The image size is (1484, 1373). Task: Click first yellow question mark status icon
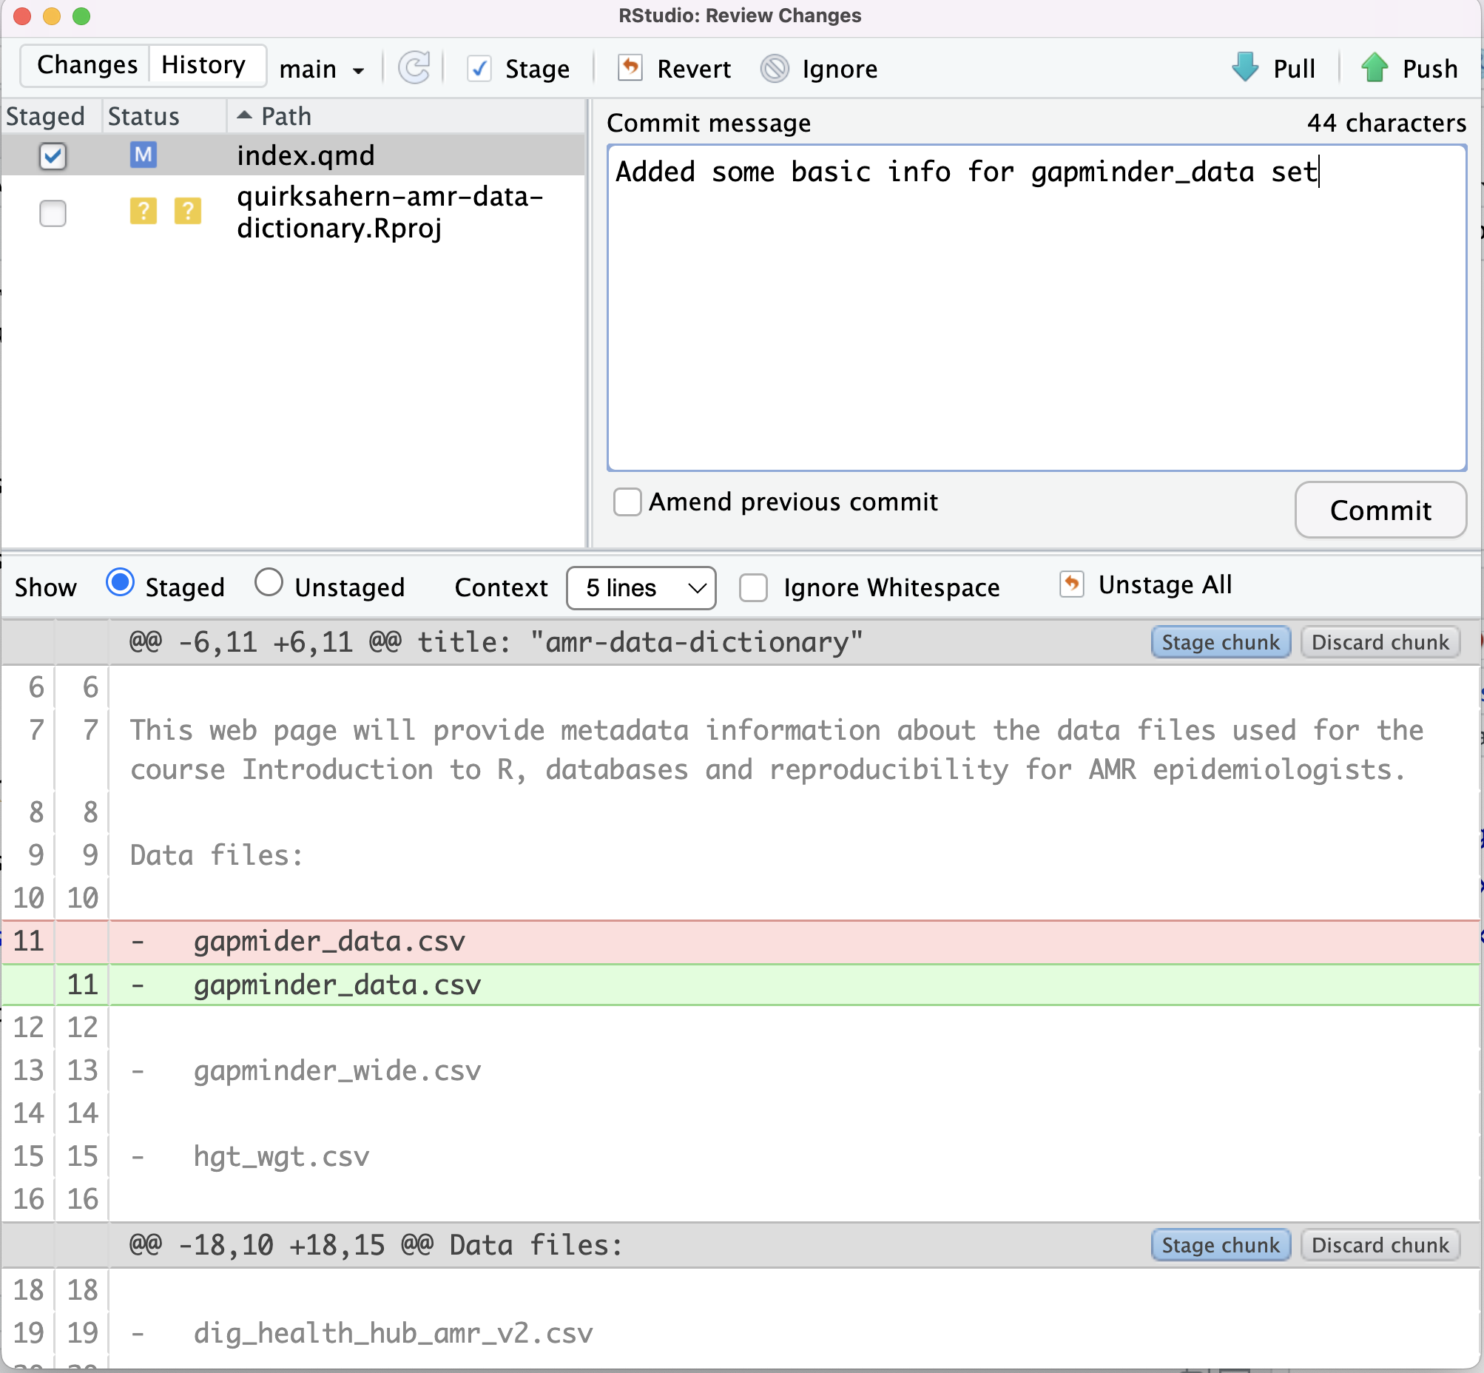[144, 211]
